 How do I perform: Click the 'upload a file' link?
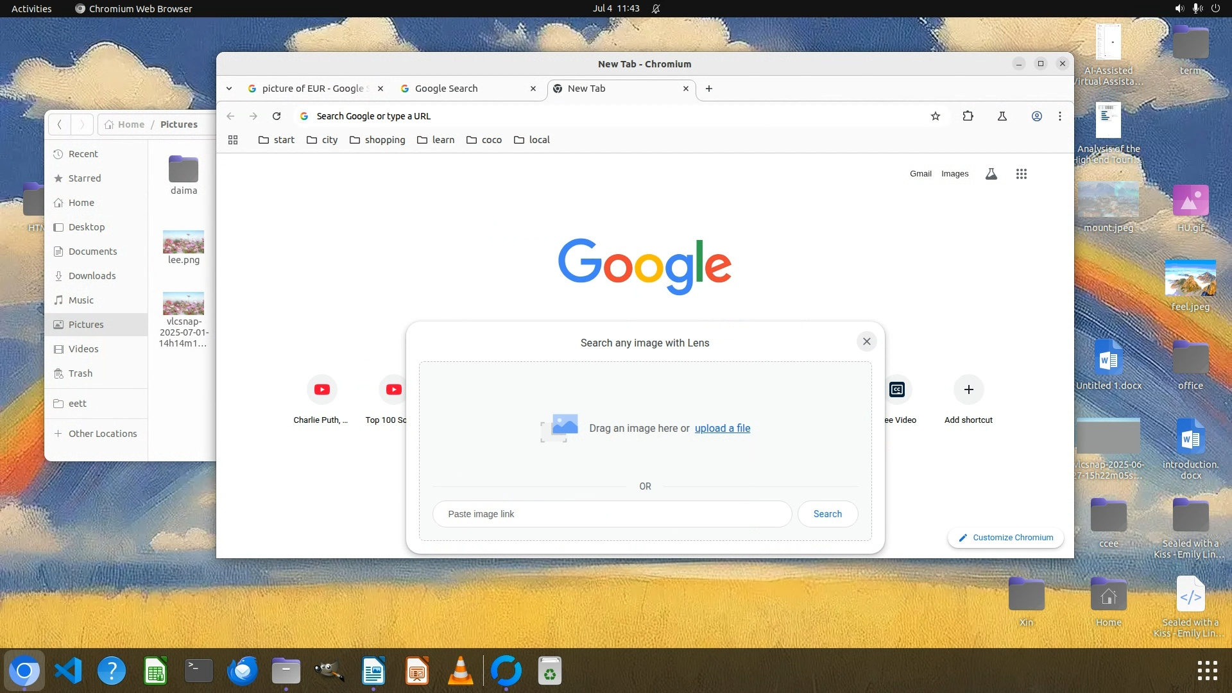(723, 428)
